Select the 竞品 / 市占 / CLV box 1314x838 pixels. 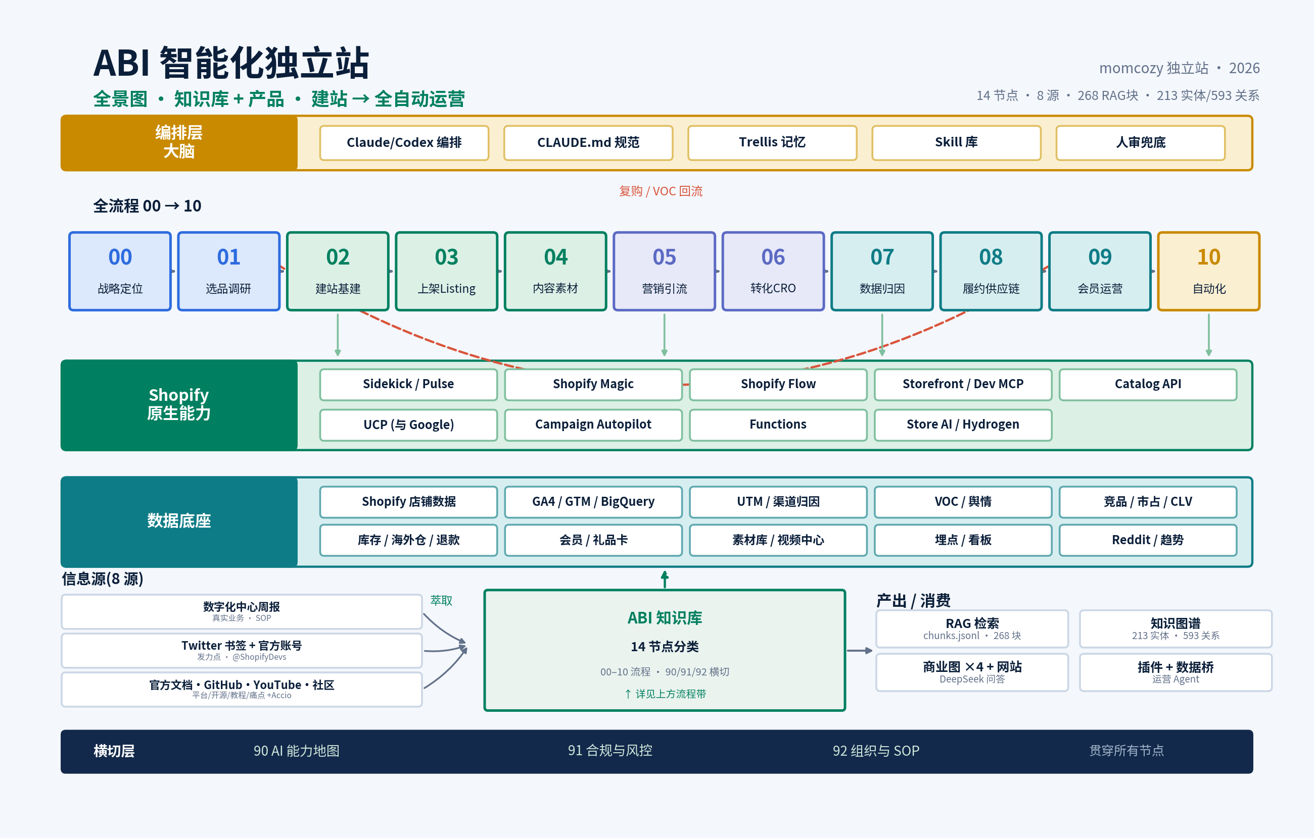1148,502
